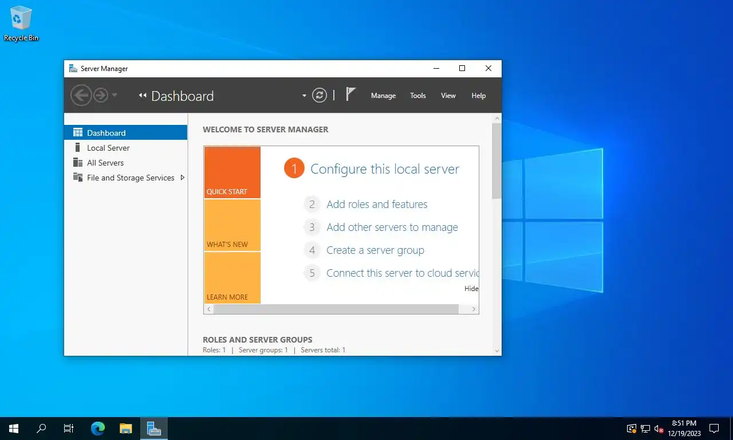Viewport: 733px width, 440px height.
Task: Click the File and Storage Services icon
Action: 78,178
